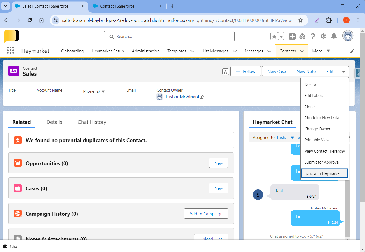Bookmark this page with the star
The width and height of the screenshot is (365, 252).
[300, 20]
